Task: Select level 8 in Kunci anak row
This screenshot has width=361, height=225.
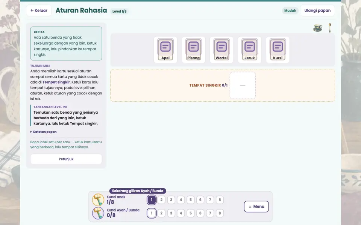Action: 220,200
